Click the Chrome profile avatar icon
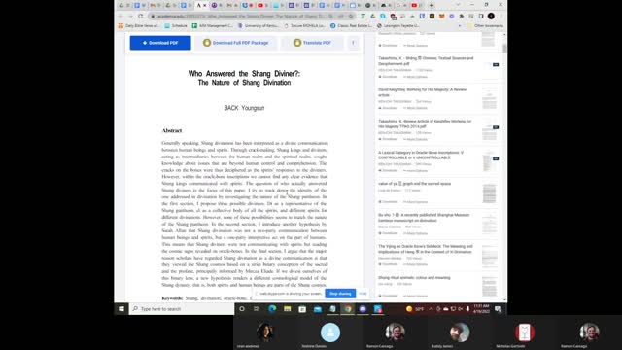Screen dimensions: 622x350 491,16
